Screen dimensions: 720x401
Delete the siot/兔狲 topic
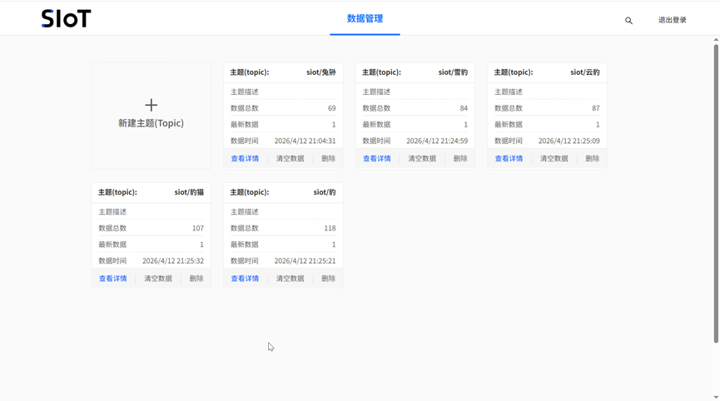pyautogui.click(x=328, y=158)
